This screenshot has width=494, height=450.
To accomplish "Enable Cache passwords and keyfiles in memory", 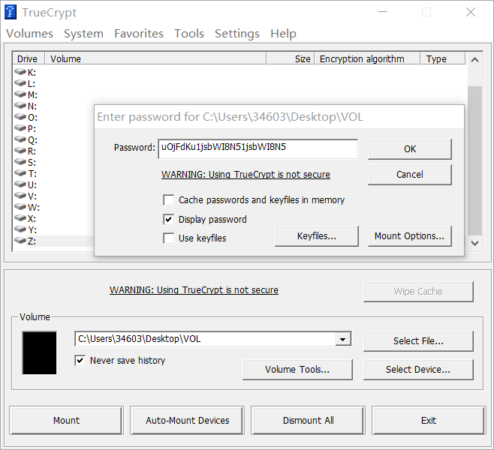I will point(169,199).
